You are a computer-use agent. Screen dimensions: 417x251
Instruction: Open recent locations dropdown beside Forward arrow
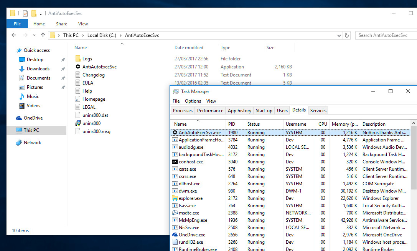point(34,35)
